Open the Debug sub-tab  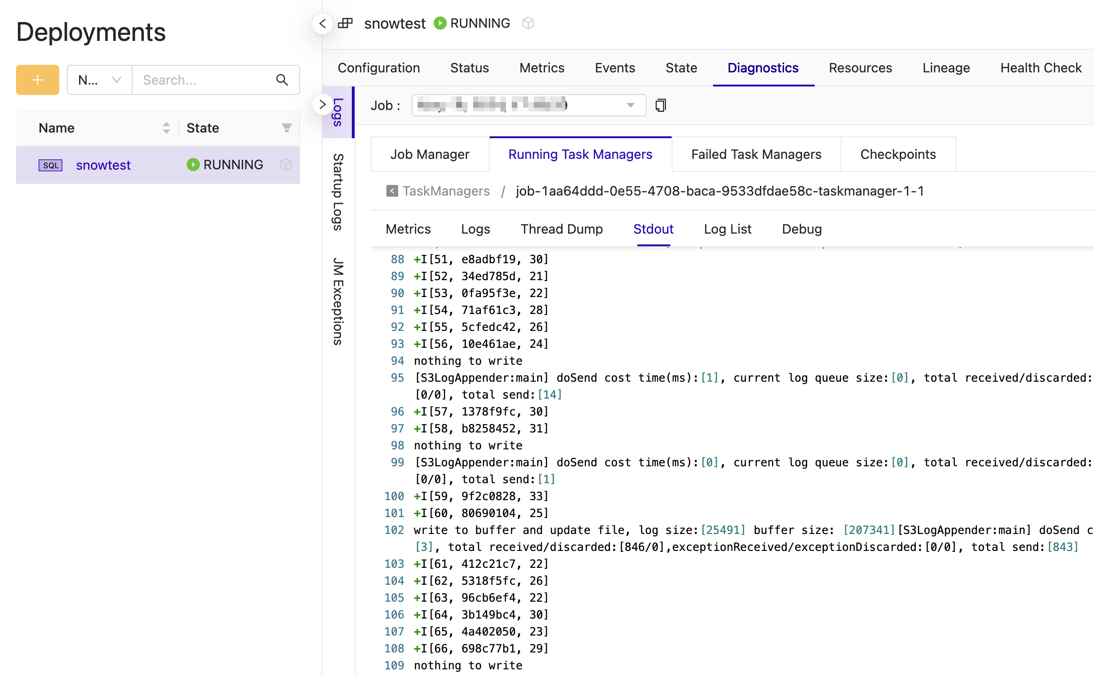coord(802,229)
